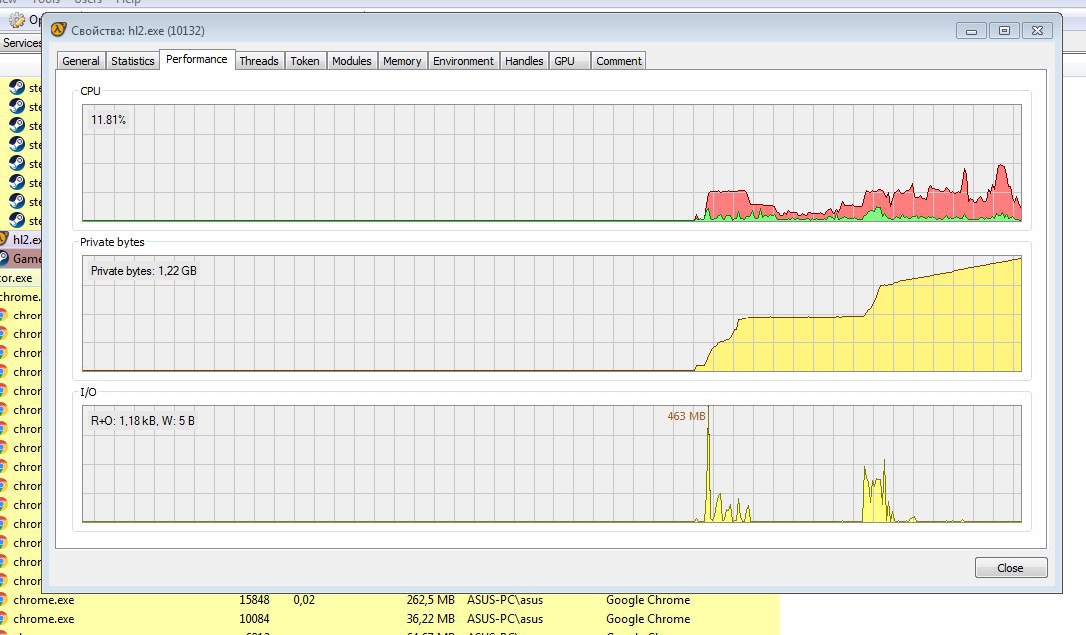Click the I/O activity graph

click(551, 464)
